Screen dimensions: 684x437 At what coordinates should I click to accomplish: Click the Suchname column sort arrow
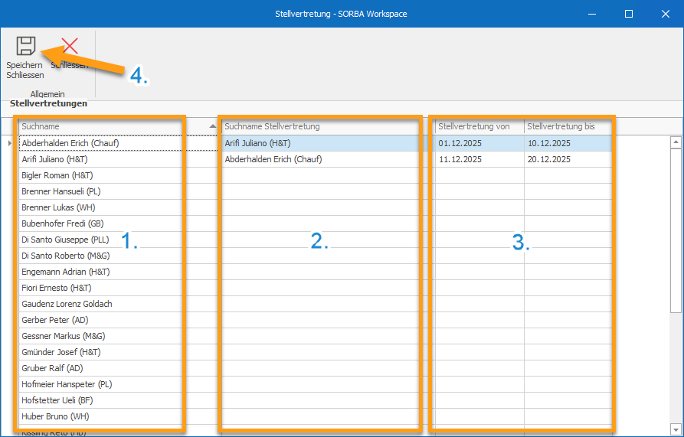click(x=212, y=126)
